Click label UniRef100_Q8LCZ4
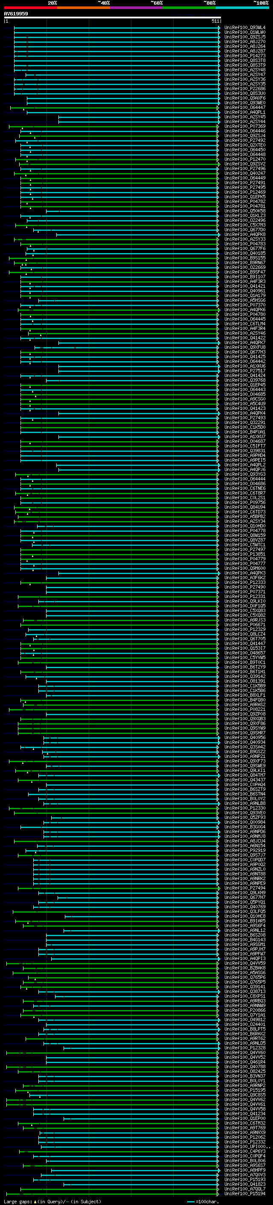Screen dimensions: 273x1205 click(244, 634)
